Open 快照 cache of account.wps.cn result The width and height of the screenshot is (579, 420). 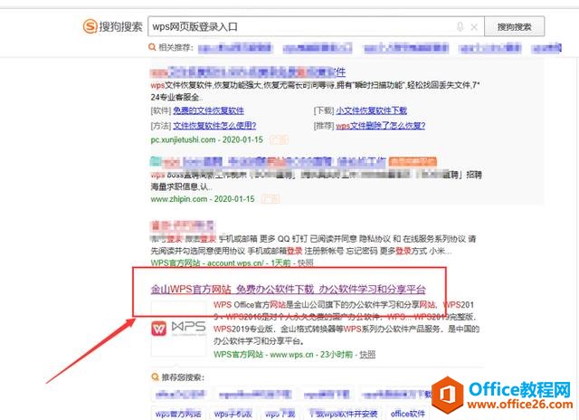[306, 263]
